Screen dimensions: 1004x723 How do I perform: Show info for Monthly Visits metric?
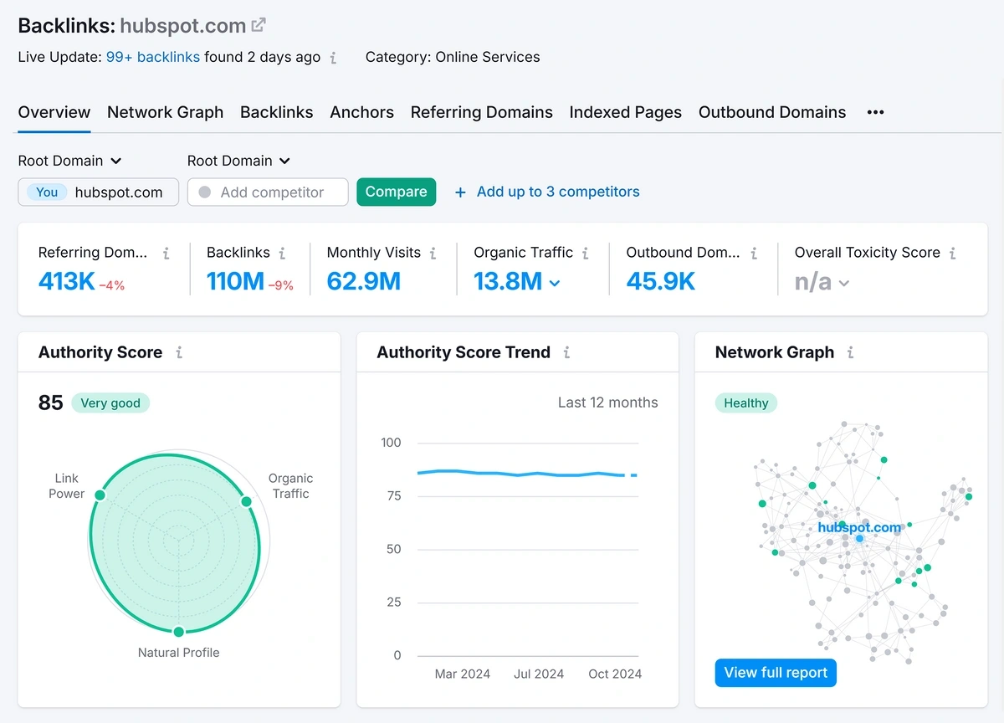(433, 253)
